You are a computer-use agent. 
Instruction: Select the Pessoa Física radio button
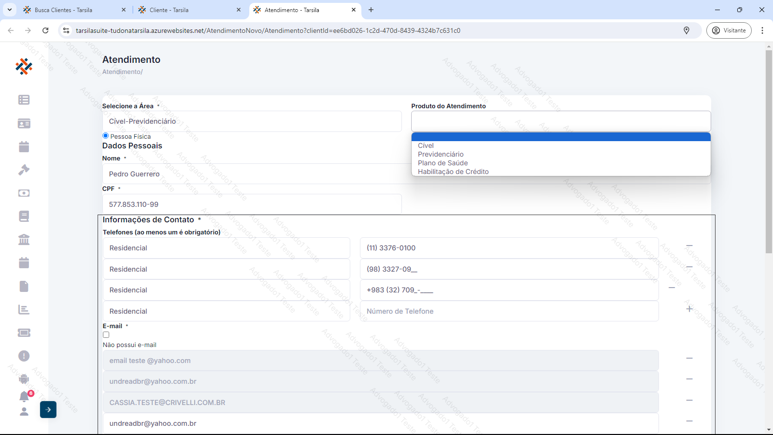click(x=105, y=136)
